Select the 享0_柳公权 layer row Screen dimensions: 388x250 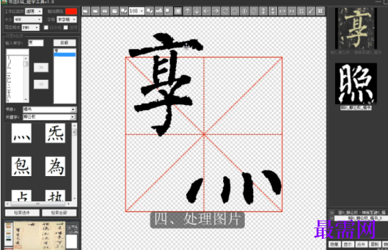[x=362, y=212]
